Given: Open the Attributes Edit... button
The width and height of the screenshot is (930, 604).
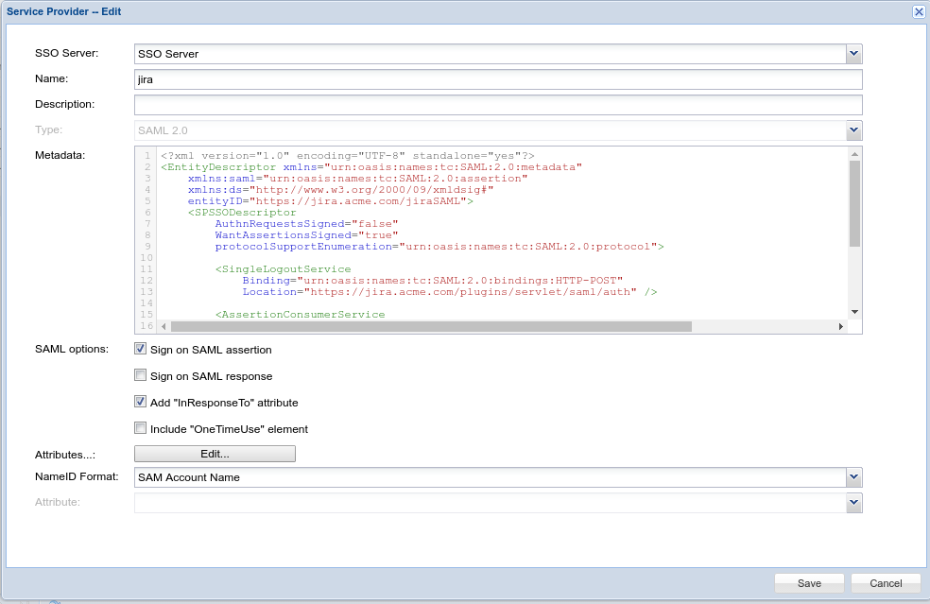Looking at the screenshot, I should pos(215,454).
